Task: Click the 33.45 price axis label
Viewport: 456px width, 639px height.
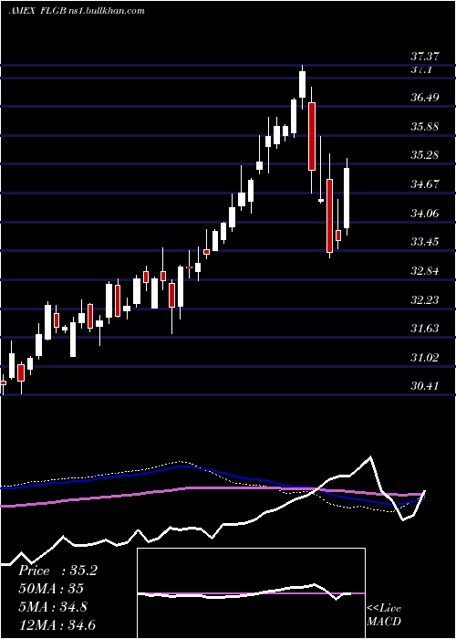Action: 424,242
